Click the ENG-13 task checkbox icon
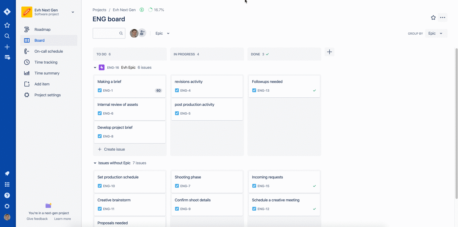 254,90
